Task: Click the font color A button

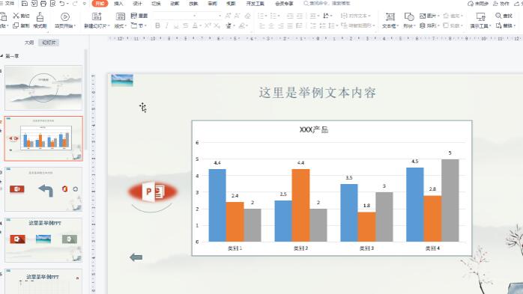Action: point(195,25)
